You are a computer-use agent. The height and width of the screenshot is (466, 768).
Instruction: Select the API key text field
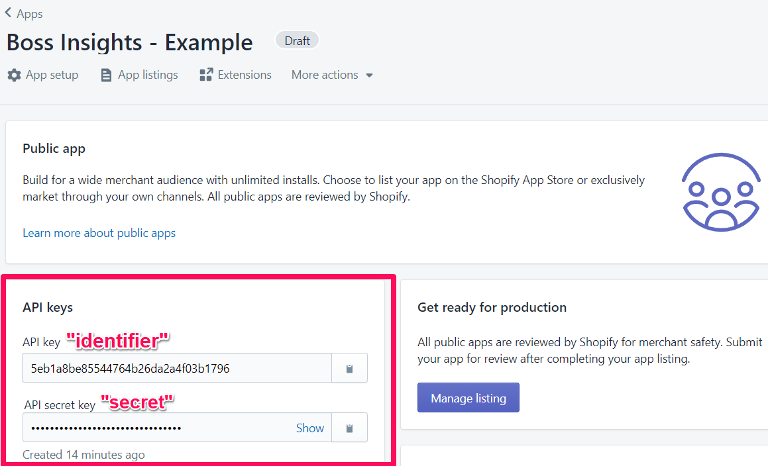[x=177, y=368]
